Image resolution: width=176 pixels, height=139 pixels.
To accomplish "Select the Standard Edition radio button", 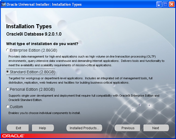I will click(8, 72).
